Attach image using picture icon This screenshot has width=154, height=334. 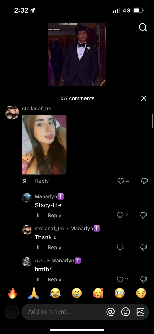click(140, 312)
